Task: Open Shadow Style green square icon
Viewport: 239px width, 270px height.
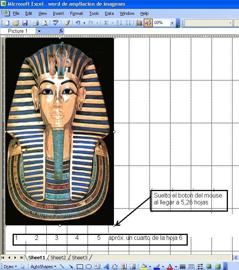Action: 209,267
